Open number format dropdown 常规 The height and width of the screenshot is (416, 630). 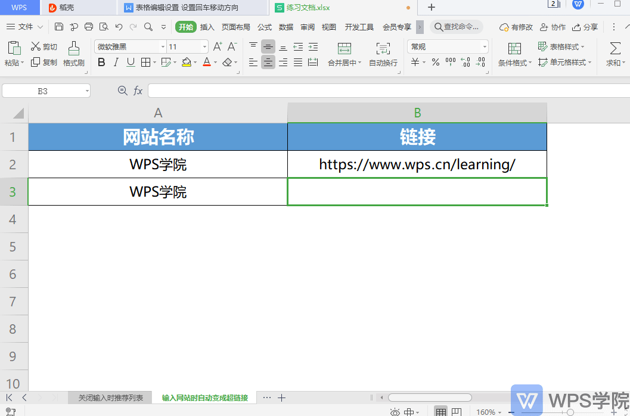(x=485, y=46)
